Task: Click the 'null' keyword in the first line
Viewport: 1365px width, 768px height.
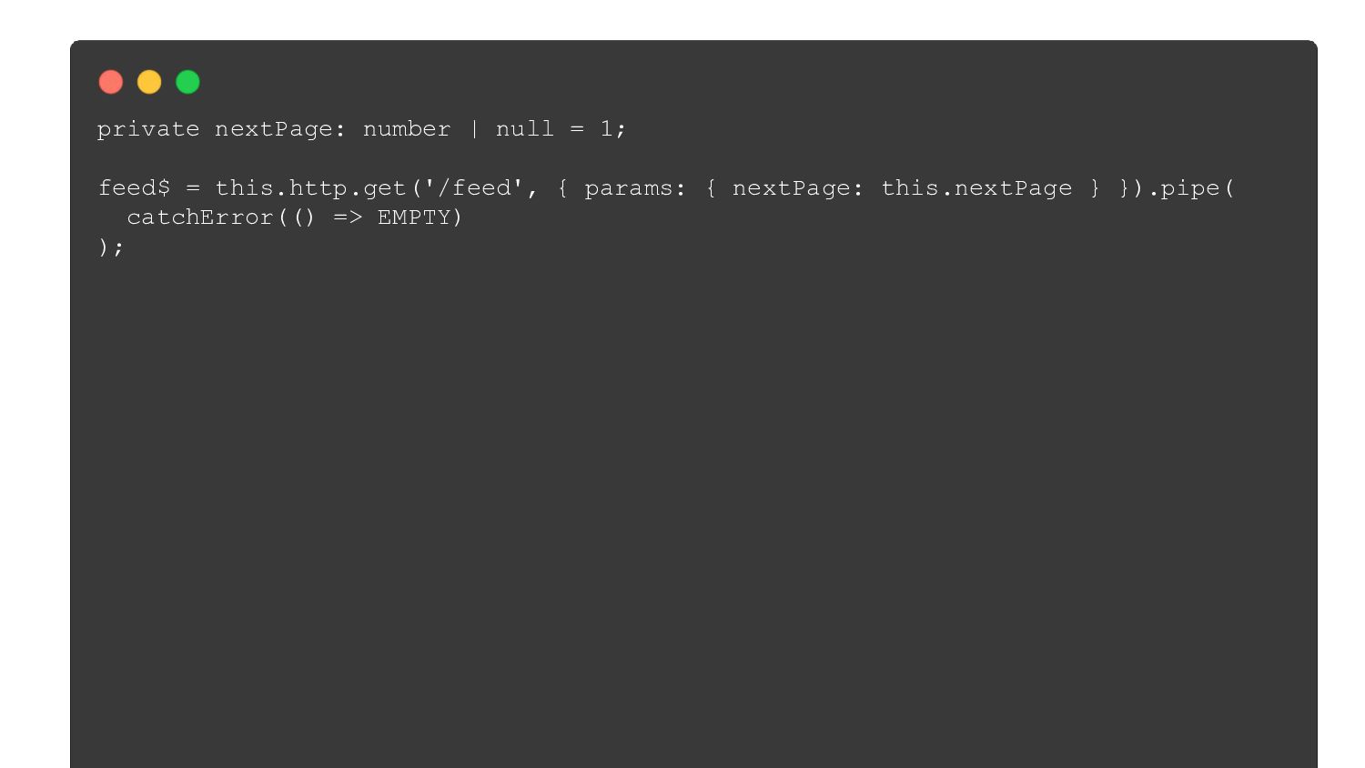Action: pos(525,129)
